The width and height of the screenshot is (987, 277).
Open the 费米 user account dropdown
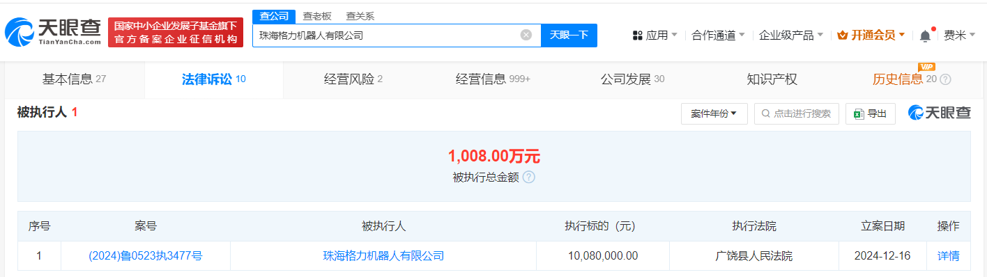click(x=960, y=35)
